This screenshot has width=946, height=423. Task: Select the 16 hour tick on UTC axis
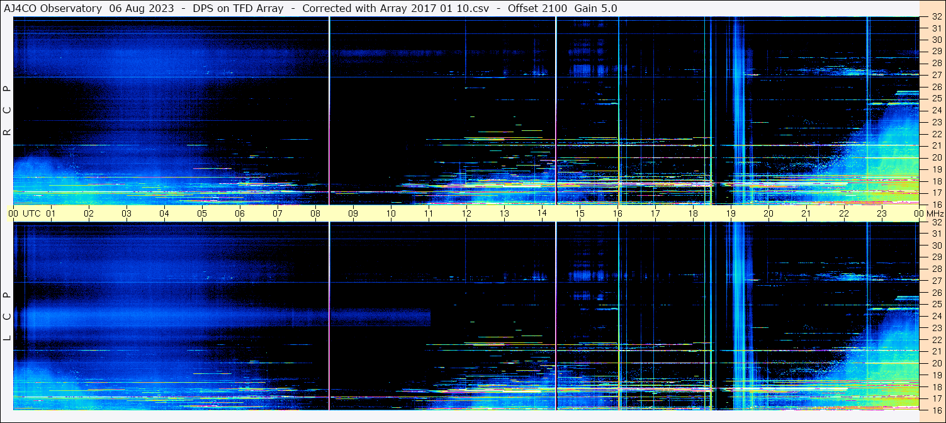(617, 213)
